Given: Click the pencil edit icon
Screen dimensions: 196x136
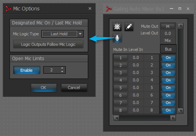Looking at the screenshot, I should 128,27.
